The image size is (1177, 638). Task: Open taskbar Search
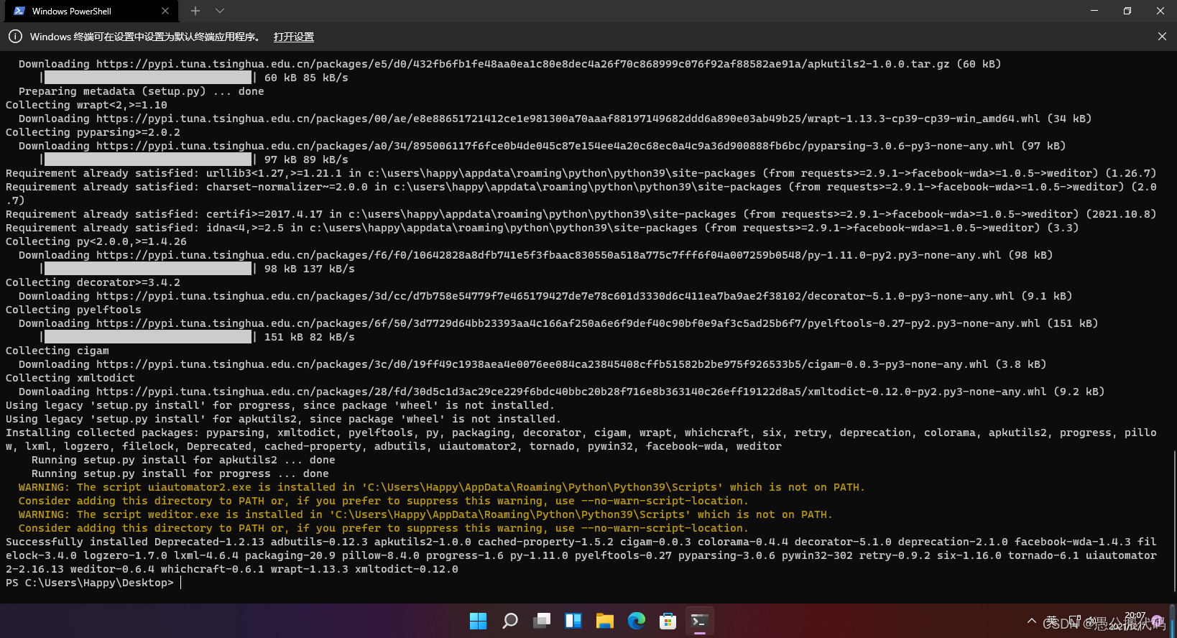[x=510, y=621]
